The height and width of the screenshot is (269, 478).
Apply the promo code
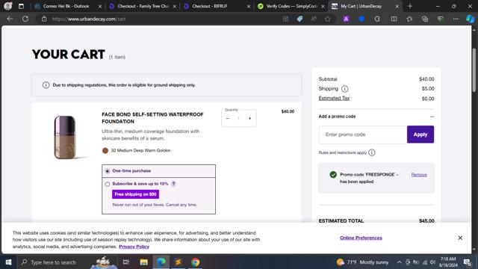coord(420,134)
